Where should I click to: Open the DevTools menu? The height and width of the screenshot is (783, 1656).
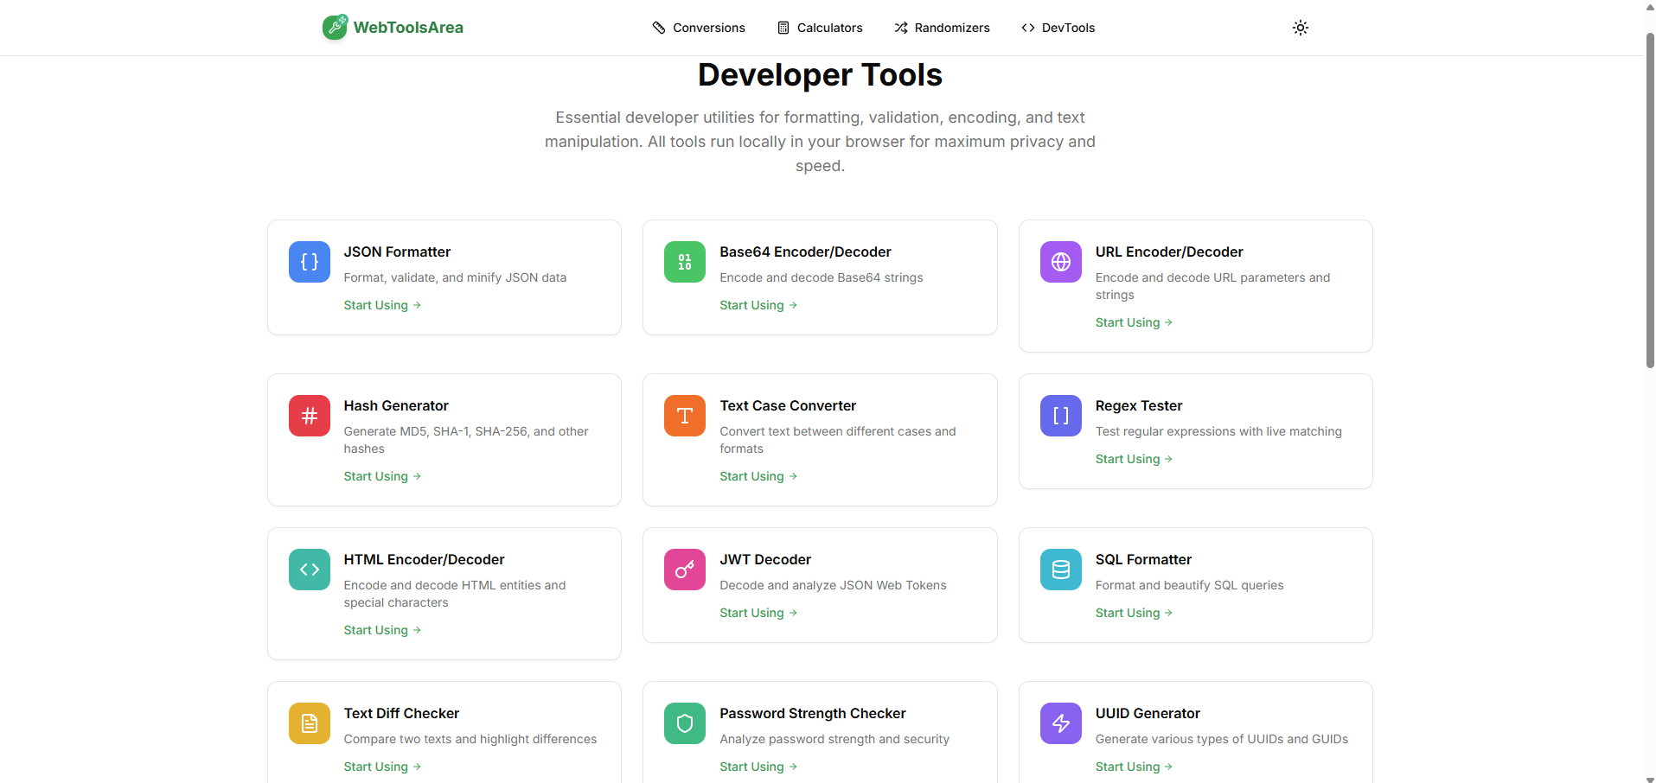tap(1058, 28)
